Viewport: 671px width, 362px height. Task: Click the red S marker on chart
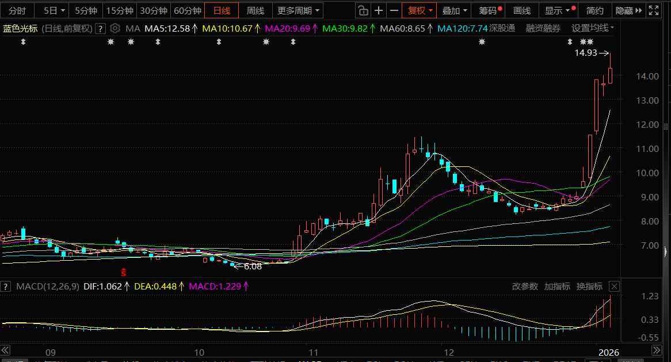click(x=123, y=272)
